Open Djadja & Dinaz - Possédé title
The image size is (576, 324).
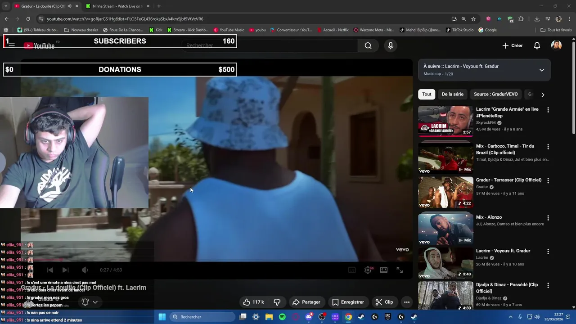coord(507,288)
